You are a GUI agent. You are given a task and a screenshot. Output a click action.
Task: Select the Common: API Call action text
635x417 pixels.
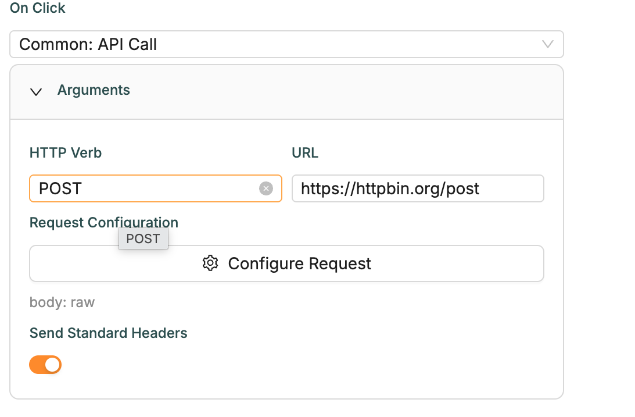coord(88,44)
